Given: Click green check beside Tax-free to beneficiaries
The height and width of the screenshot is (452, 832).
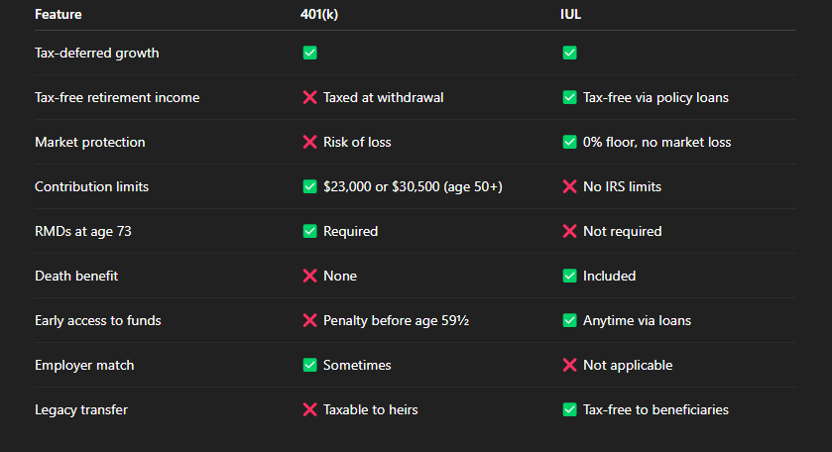Looking at the screenshot, I should coord(570,409).
